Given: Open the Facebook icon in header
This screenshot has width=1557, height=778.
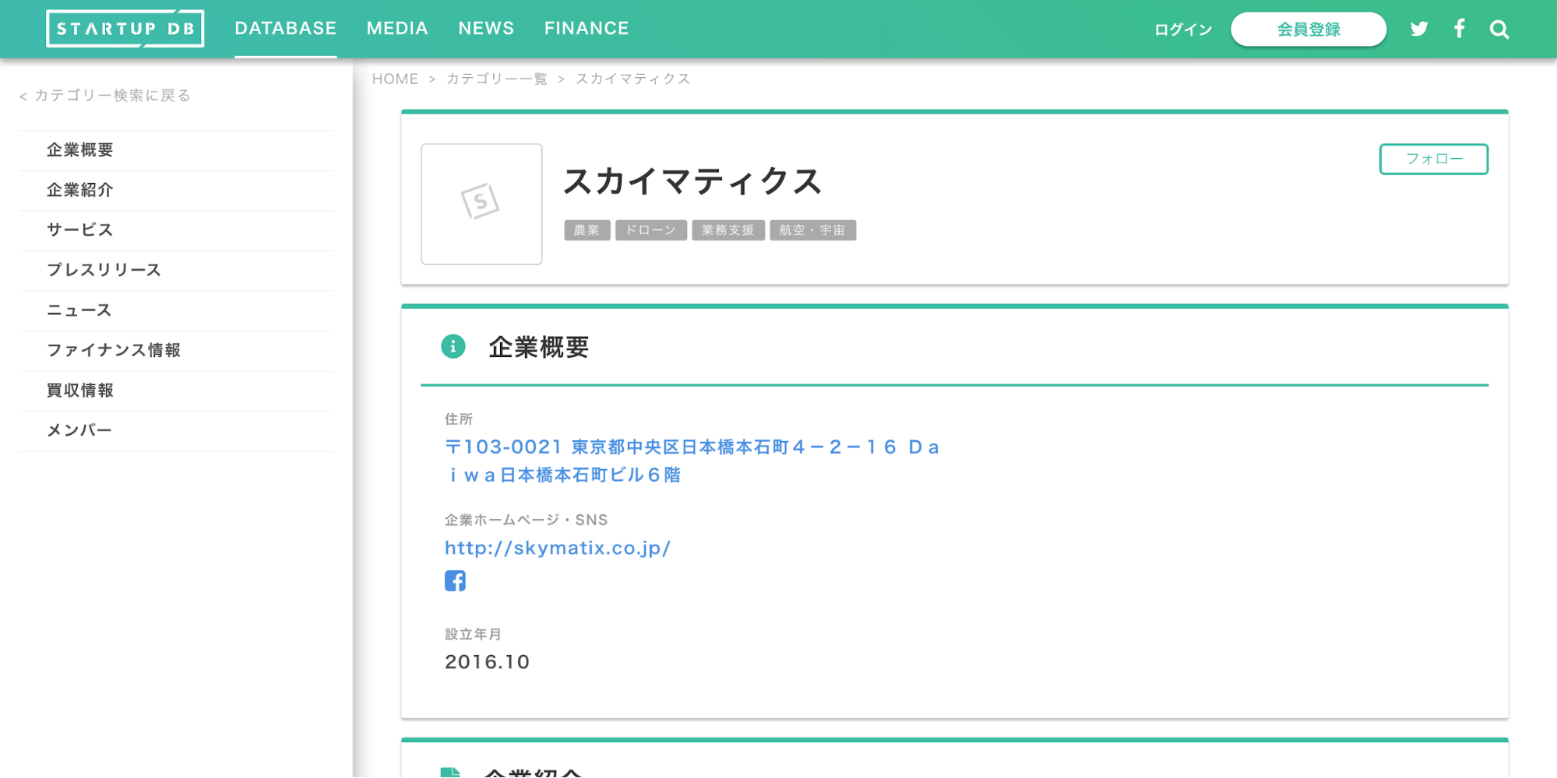Looking at the screenshot, I should point(1460,29).
